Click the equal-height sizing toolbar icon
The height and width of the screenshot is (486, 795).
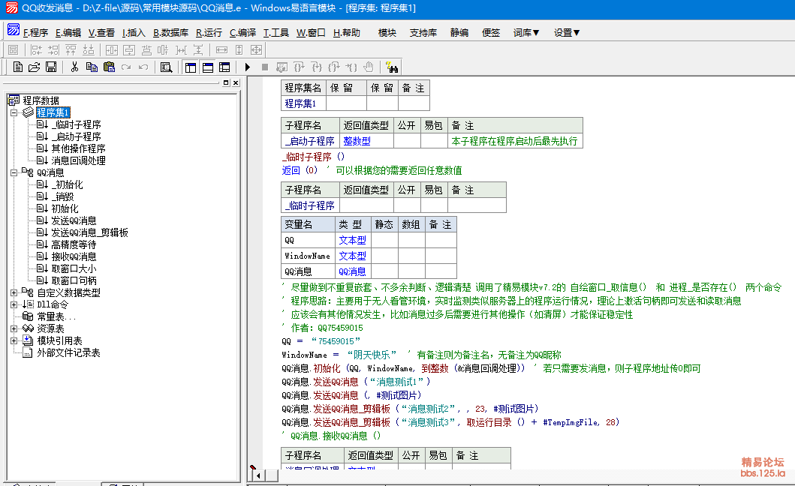239,49
